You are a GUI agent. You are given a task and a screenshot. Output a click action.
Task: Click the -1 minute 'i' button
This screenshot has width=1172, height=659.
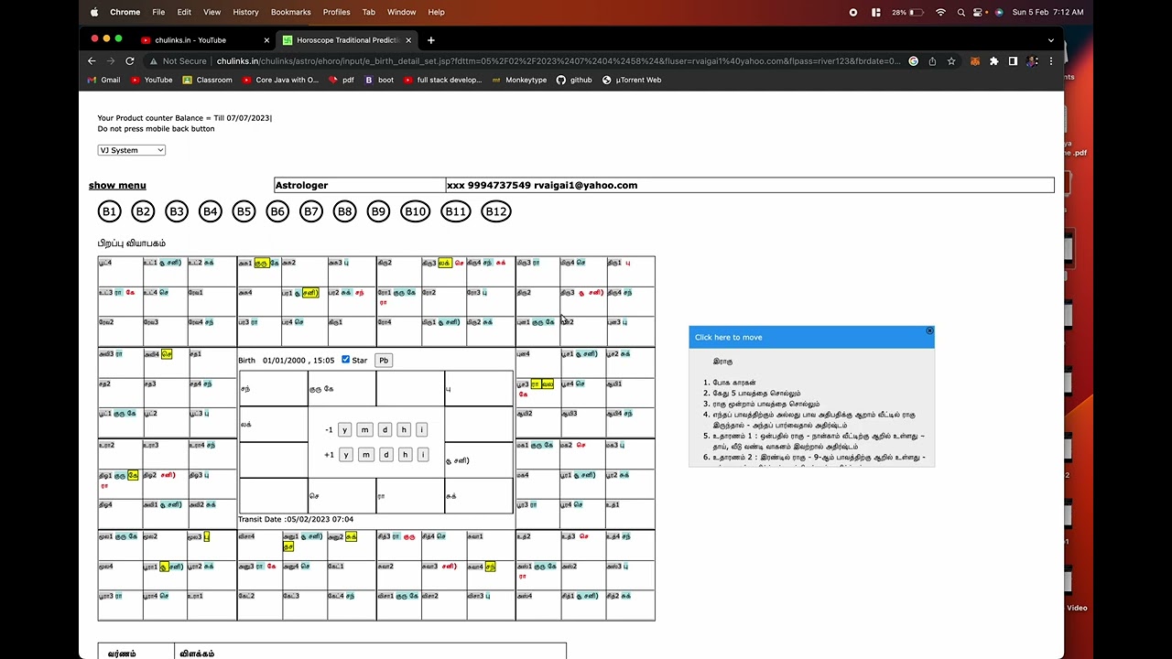(421, 430)
